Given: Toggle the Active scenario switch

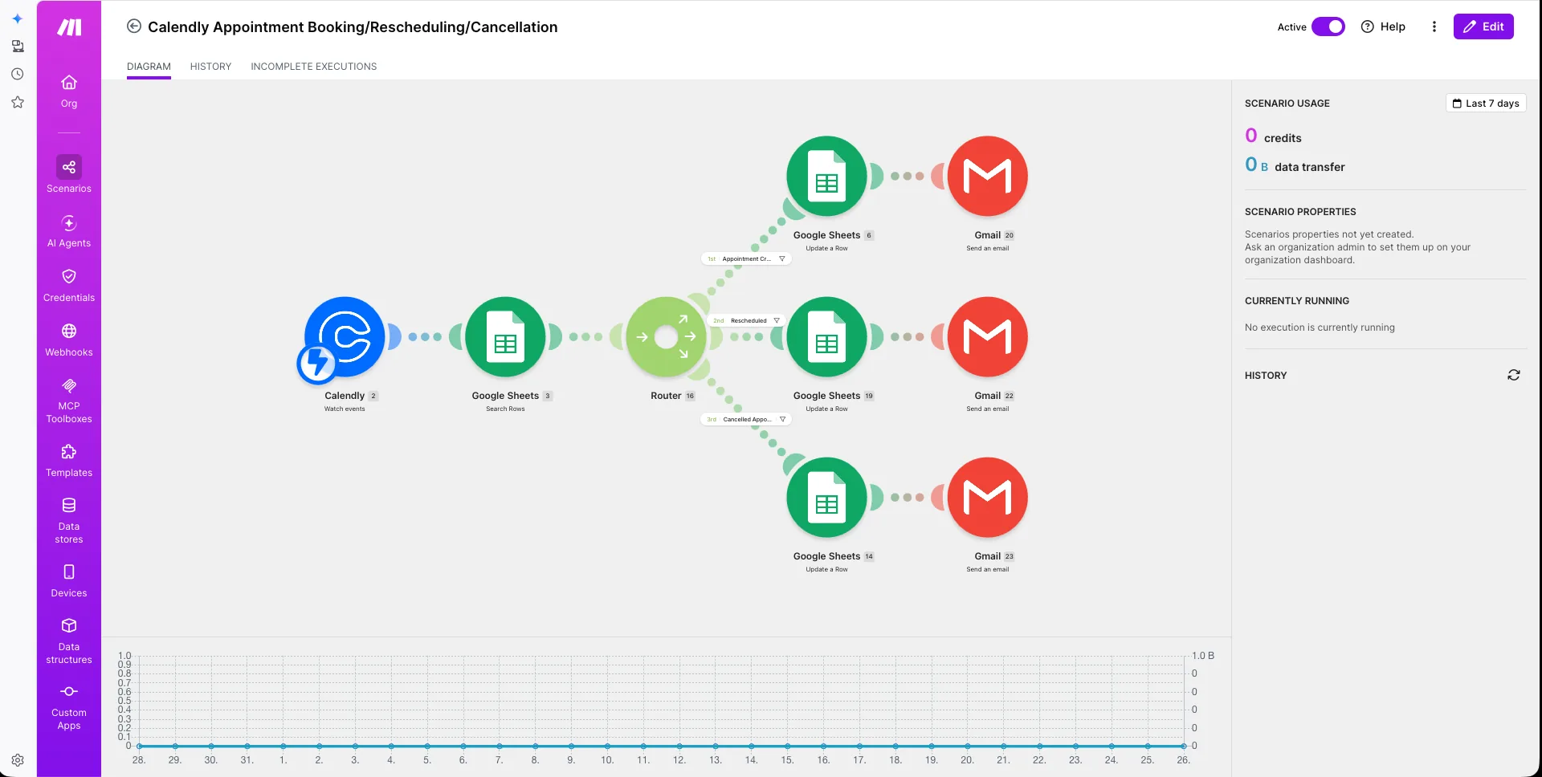Looking at the screenshot, I should click(1328, 26).
